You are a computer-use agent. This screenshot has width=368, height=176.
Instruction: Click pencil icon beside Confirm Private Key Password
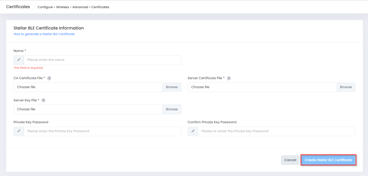click(193, 131)
